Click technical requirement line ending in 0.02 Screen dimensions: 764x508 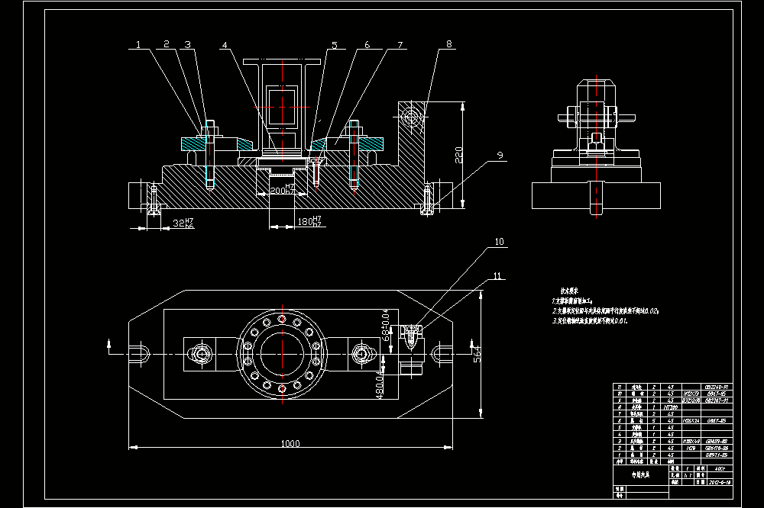pyautogui.click(x=605, y=311)
